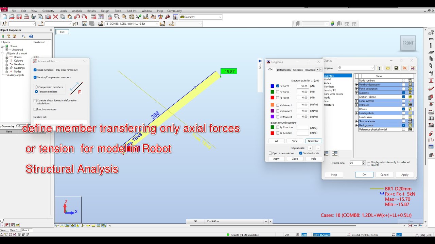
Task: Uncheck Truss members - only axial forces act
Action: [35, 70]
